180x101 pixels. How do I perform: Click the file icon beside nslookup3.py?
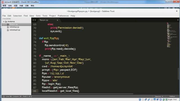[8, 30]
